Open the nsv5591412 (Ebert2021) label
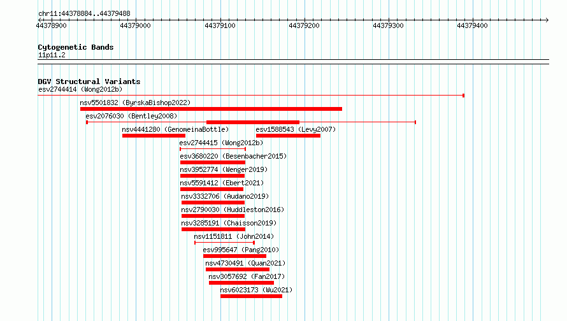The width and height of the screenshot is (567, 321). (x=222, y=183)
